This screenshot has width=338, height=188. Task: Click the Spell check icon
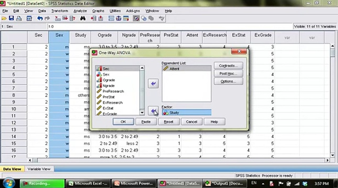pos(162,18)
